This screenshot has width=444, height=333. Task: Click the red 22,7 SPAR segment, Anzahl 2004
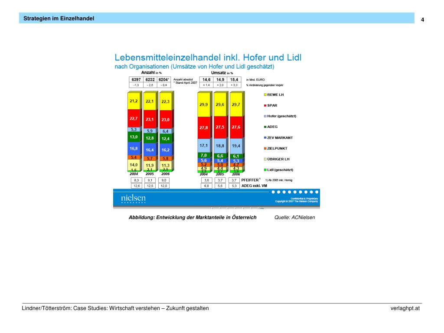(x=134, y=118)
